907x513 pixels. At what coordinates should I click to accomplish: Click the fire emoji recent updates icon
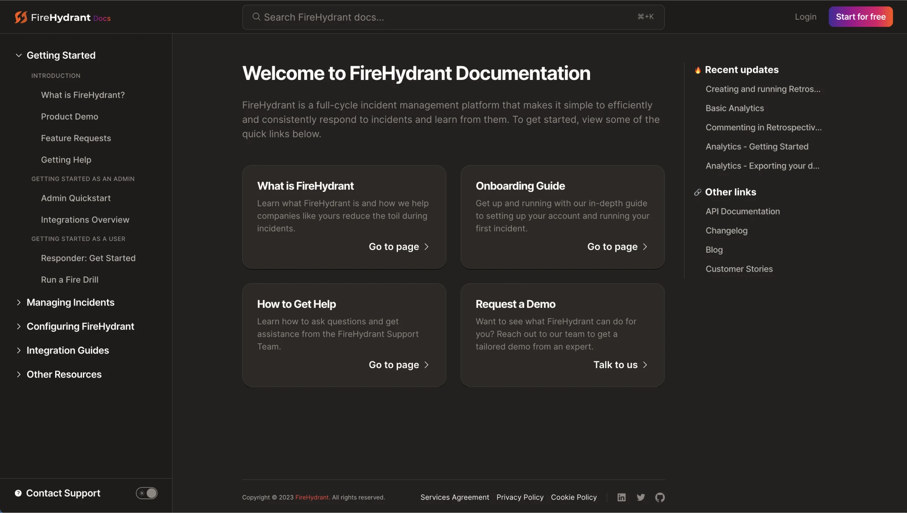point(696,69)
